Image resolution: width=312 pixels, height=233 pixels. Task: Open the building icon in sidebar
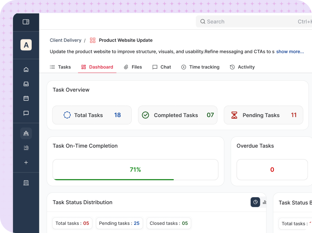coord(26,183)
